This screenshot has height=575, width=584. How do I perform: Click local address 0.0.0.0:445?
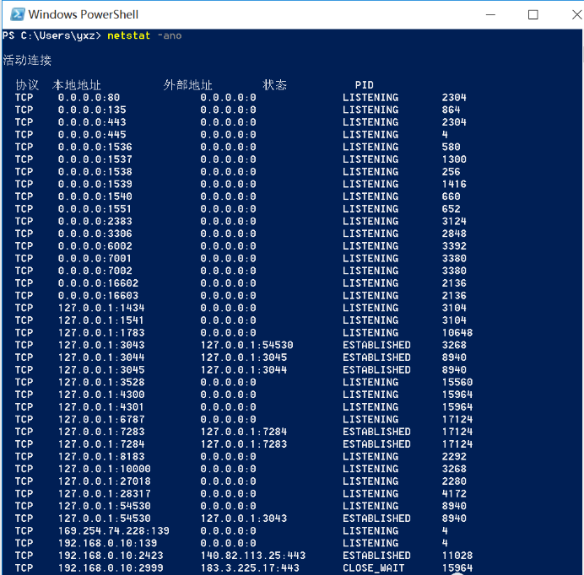(92, 134)
